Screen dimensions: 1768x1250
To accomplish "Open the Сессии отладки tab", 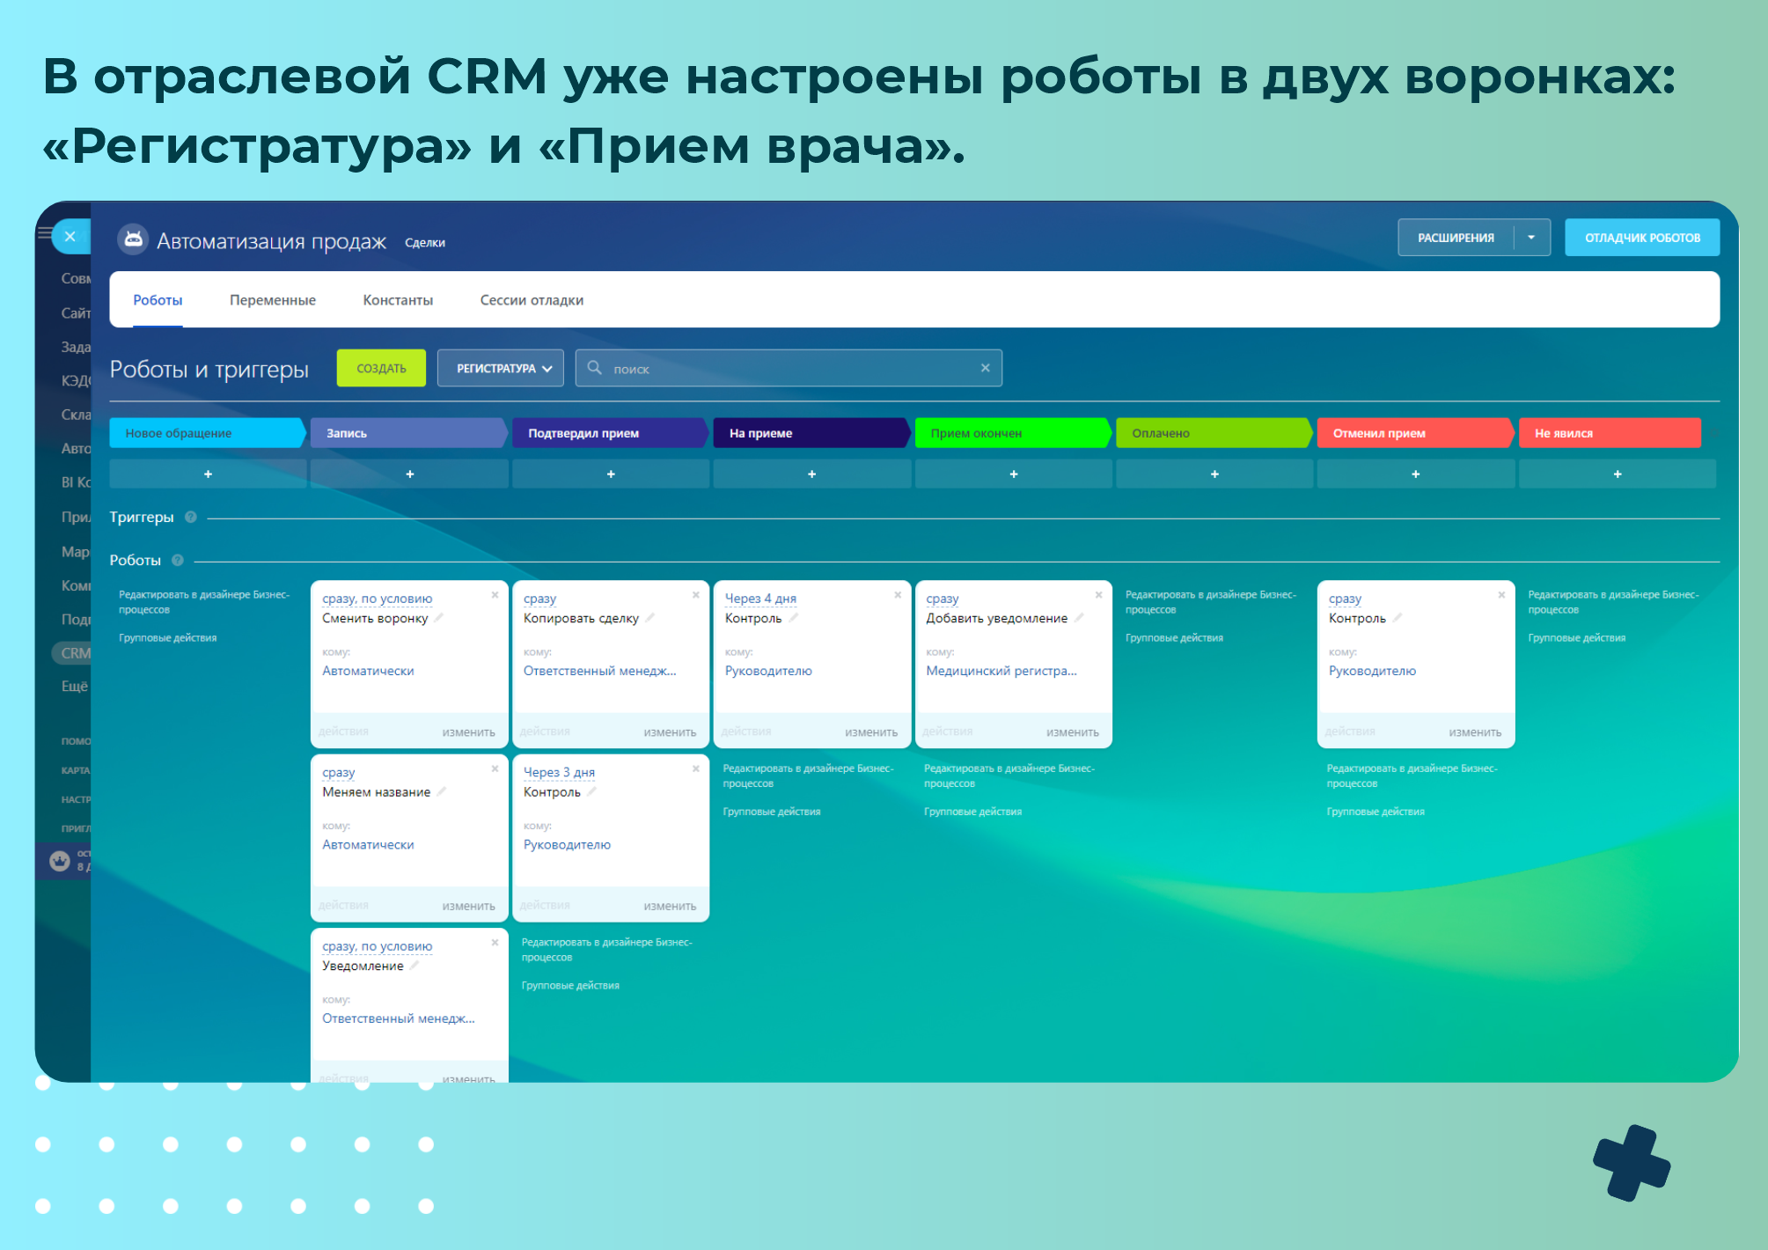I will point(531,300).
